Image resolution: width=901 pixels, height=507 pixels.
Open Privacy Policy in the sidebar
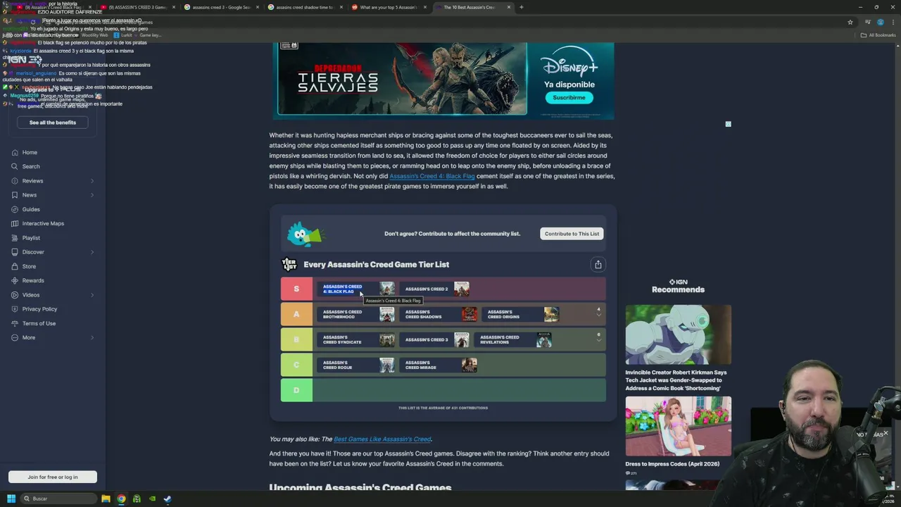tap(39, 309)
